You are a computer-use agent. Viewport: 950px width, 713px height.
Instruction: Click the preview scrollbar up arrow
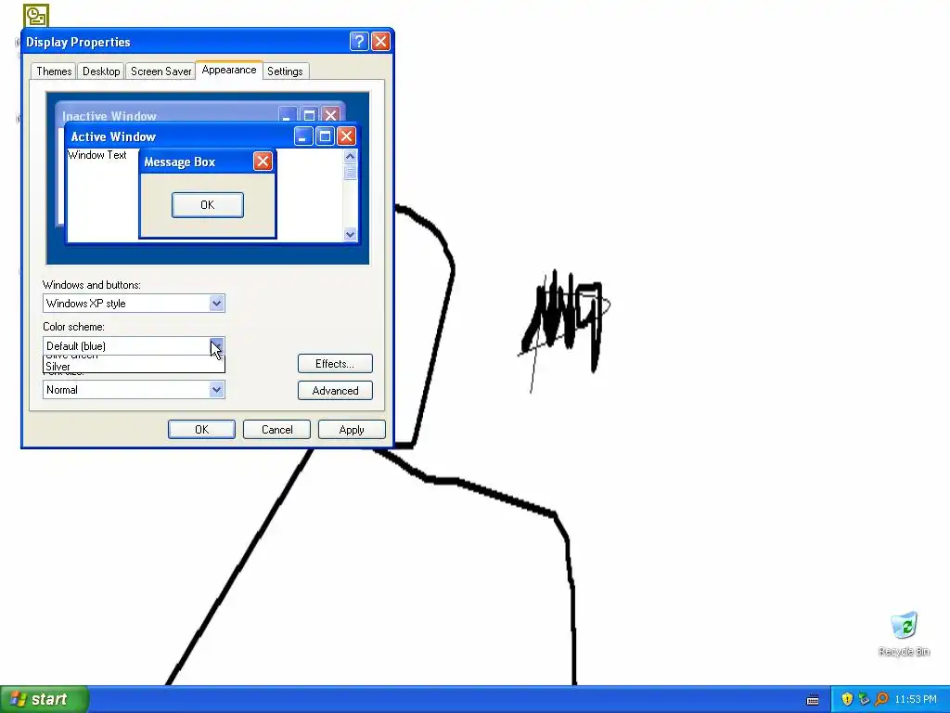coord(350,156)
